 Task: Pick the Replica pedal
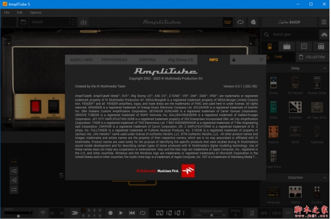coord(274,134)
